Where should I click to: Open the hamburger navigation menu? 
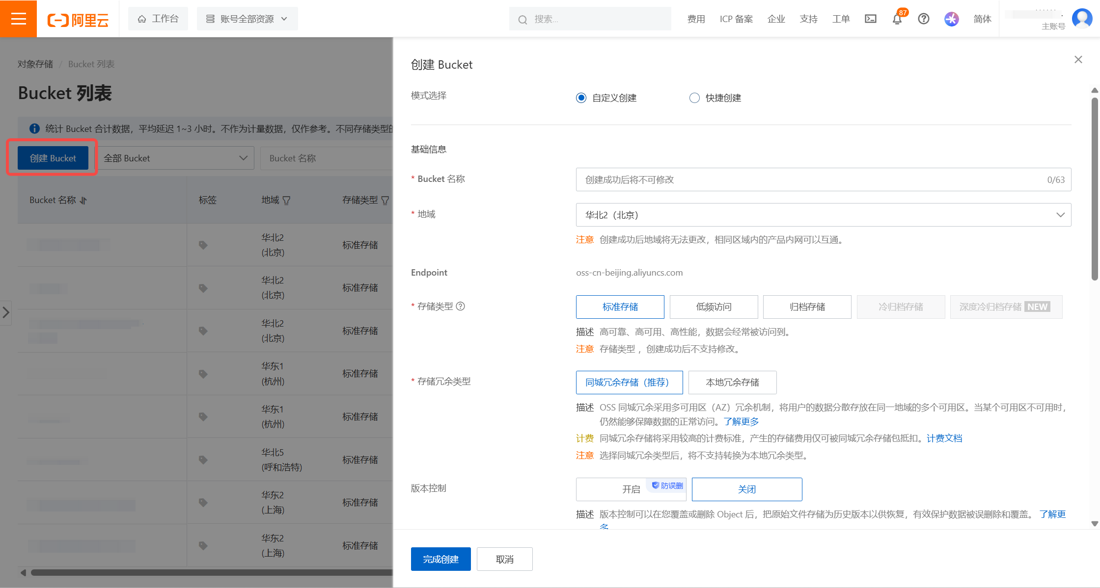click(18, 19)
